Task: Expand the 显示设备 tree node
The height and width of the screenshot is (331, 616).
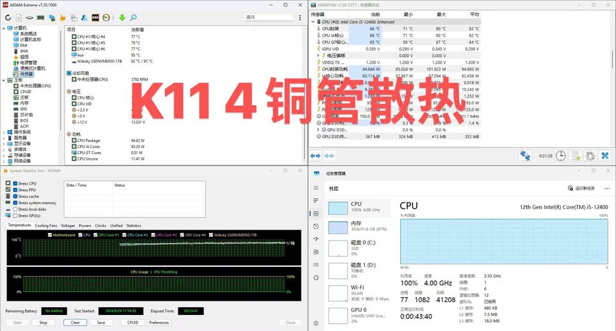Action: point(4,144)
